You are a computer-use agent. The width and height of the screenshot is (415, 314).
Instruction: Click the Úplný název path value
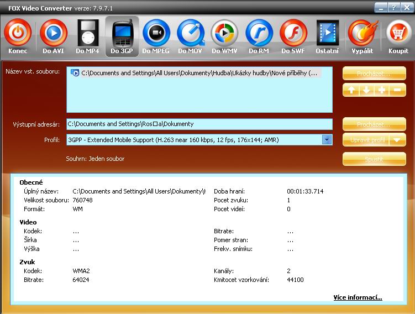coord(139,191)
